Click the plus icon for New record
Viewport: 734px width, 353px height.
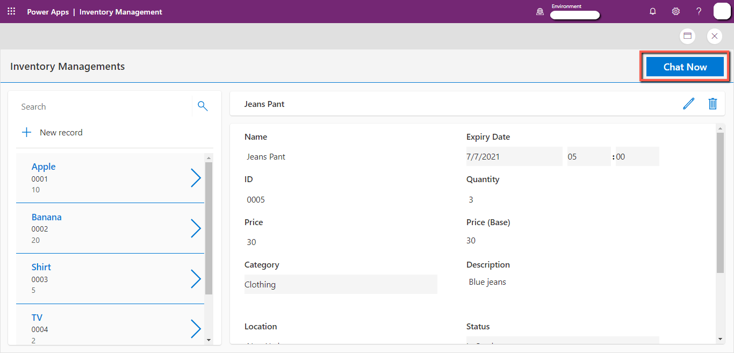click(x=26, y=132)
